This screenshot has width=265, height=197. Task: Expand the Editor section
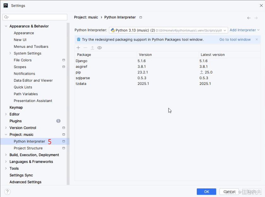click(6, 114)
